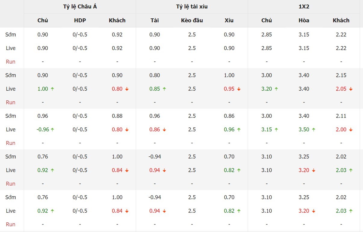The width and height of the screenshot is (363, 232).
Task: Select the up arrow next to -0.96
Action: tap(52, 129)
